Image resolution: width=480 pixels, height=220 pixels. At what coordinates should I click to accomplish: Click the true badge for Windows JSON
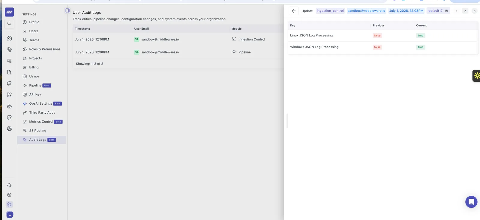click(x=421, y=47)
